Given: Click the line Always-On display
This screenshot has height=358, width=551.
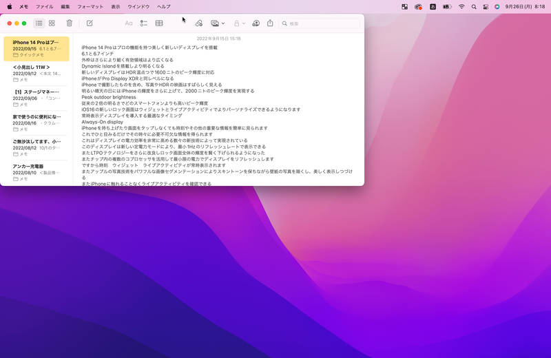Looking at the screenshot, I should click(x=102, y=122).
